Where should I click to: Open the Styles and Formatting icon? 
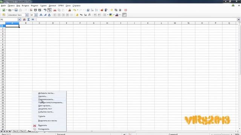[x=4, y=15]
